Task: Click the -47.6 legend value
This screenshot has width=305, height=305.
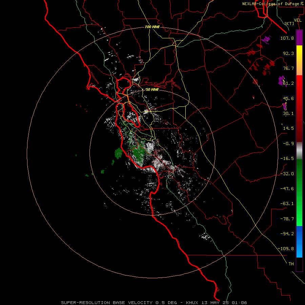Action: click(287, 189)
